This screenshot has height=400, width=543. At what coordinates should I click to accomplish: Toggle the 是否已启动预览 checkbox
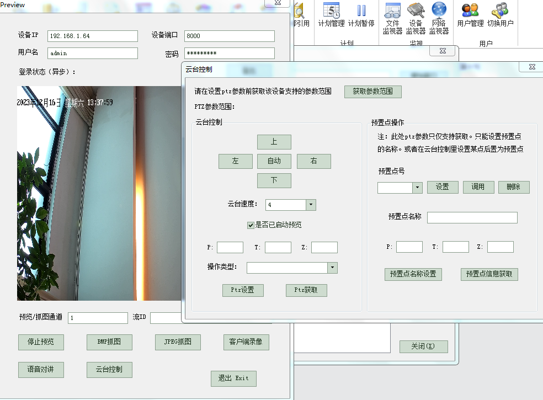(x=251, y=225)
